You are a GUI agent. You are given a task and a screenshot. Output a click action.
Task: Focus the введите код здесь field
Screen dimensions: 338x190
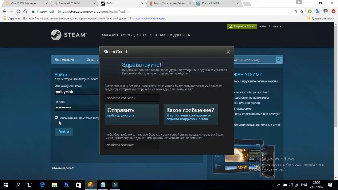coord(132,98)
